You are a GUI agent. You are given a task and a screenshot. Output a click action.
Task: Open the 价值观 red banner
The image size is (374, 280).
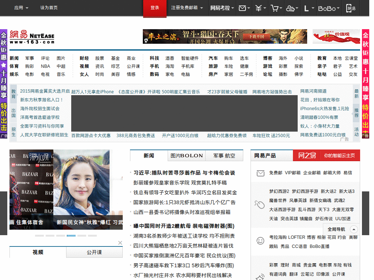(336, 36)
